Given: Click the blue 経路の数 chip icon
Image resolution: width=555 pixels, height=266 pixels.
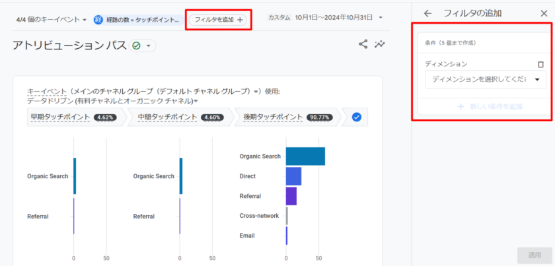Looking at the screenshot, I should coord(98,20).
